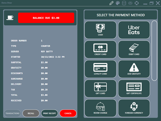Click the TOTAL value $3.08
The height and width of the screenshot is (121, 161).
(x=44, y=95)
